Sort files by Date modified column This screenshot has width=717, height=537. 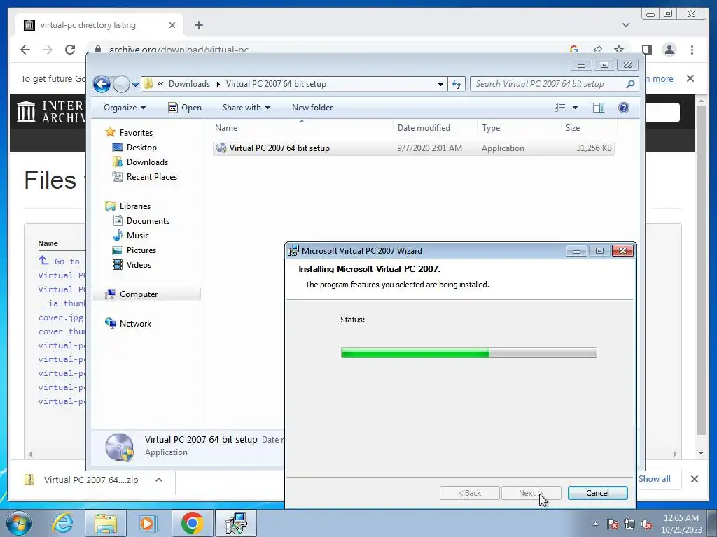pos(434,128)
